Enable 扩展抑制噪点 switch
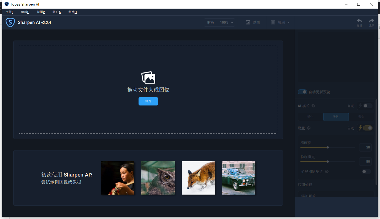380x219 pixels. [366, 172]
